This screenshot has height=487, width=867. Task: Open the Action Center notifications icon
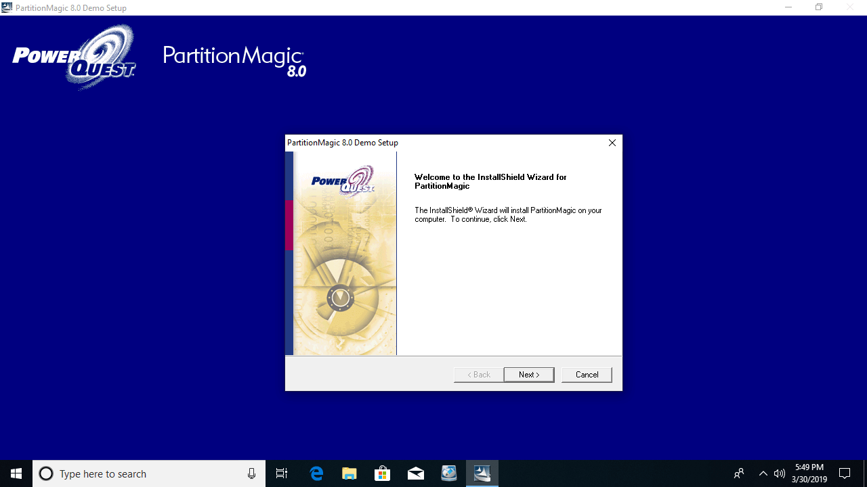845,473
